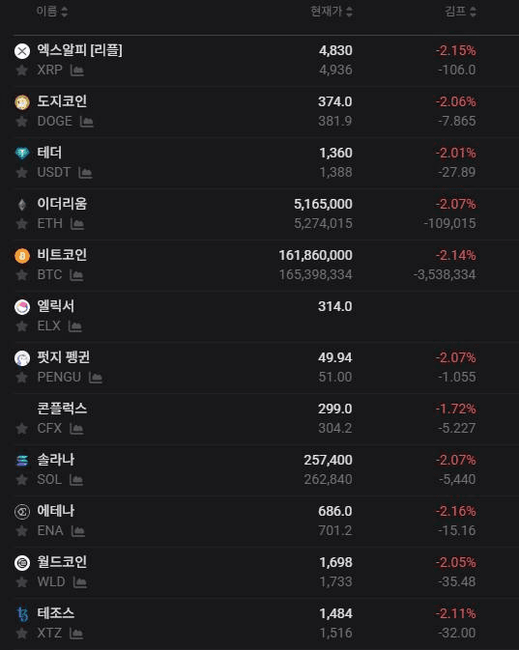Image resolution: width=519 pixels, height=650 pixels.
Task: Open the chart icon next to XRP
Action: [77, 71]
